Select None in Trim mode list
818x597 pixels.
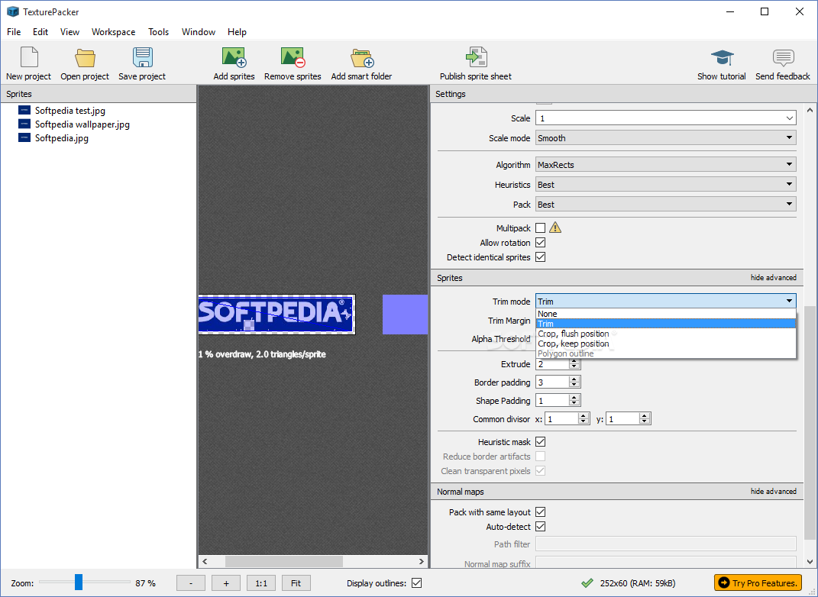pos(666,314)
